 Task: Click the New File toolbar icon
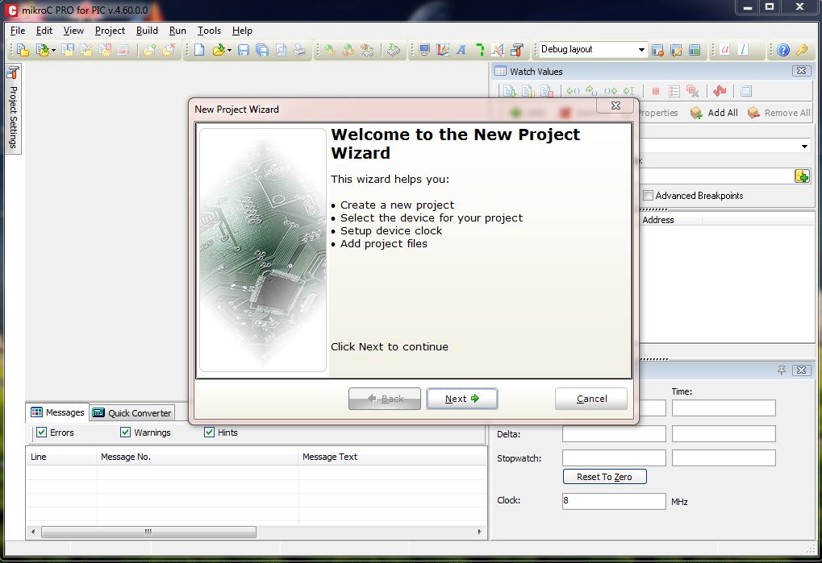point(199,49)
